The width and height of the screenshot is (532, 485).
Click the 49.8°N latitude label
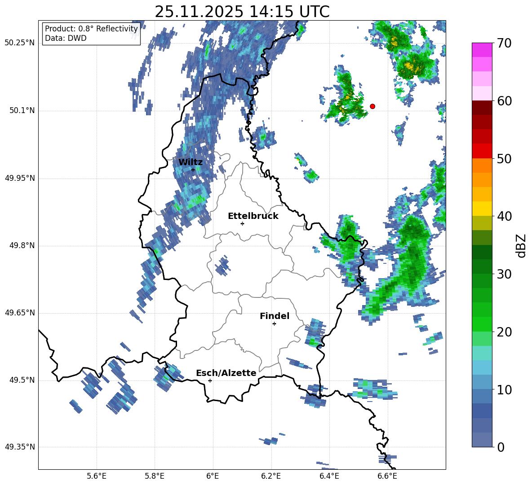point(22,245)
